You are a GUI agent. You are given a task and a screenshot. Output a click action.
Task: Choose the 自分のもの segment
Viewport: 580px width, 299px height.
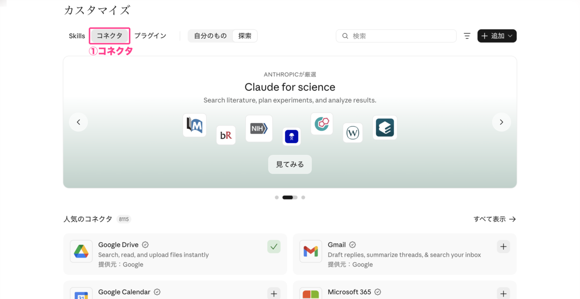pyautogui.click(x=210, y=36)
